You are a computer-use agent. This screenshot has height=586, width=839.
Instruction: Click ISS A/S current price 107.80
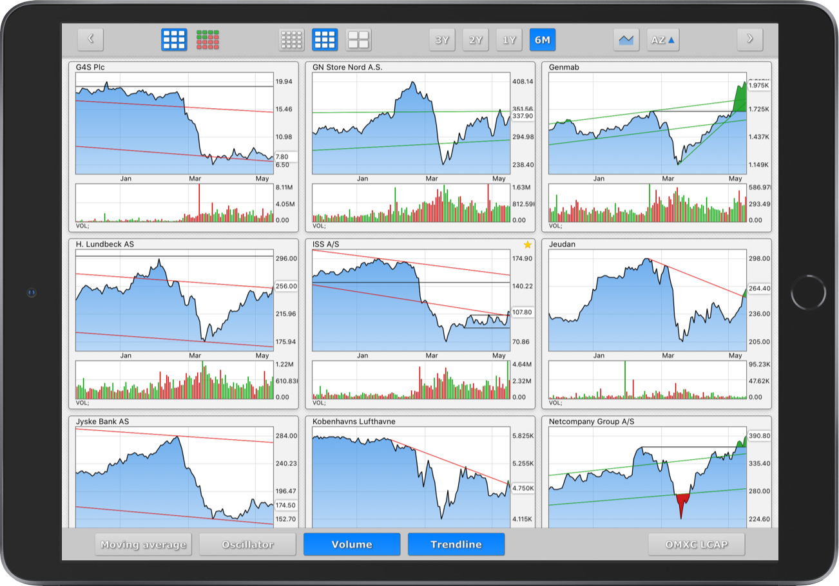click(x=523, y=312)
